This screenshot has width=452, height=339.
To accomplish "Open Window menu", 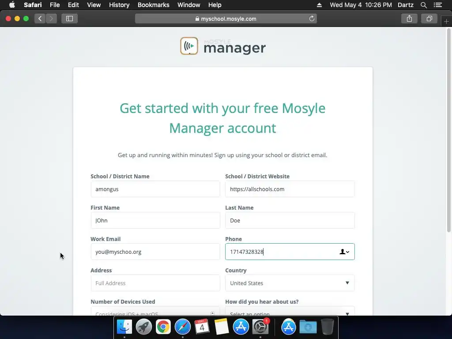I will pyautogui.click(x=189, y=5).
